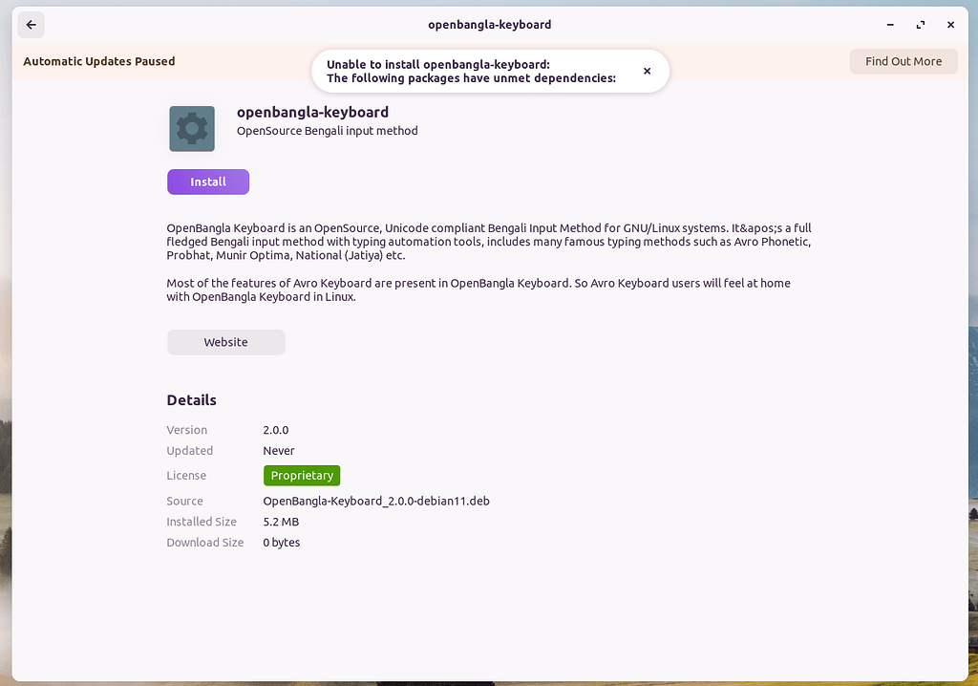Click the Version value 2.0.0
This screenshot has width=978, height=686.
pyautogui.click(x=277, y=429)
